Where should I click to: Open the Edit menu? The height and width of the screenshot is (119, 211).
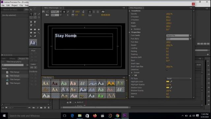pos(8,5)
